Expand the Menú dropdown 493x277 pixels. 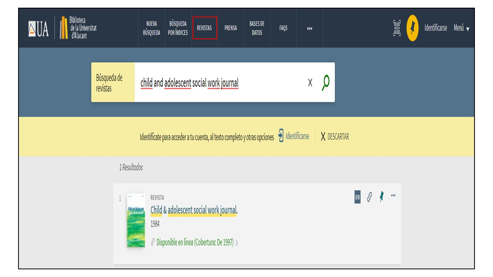461,28
